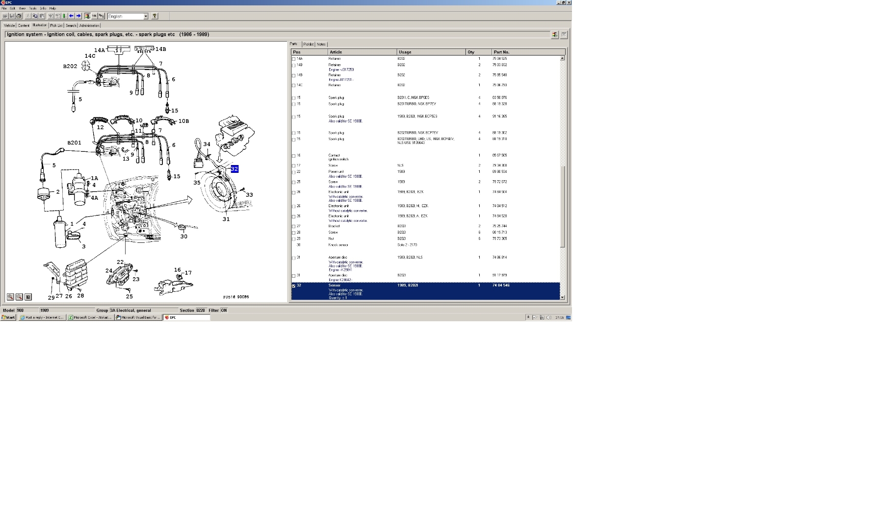This screenshot has height=523, width=883.
Task: Click the blue back arrow in toolbar
Action: 72,16
